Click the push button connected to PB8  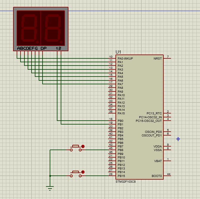(x=76, y=148)
